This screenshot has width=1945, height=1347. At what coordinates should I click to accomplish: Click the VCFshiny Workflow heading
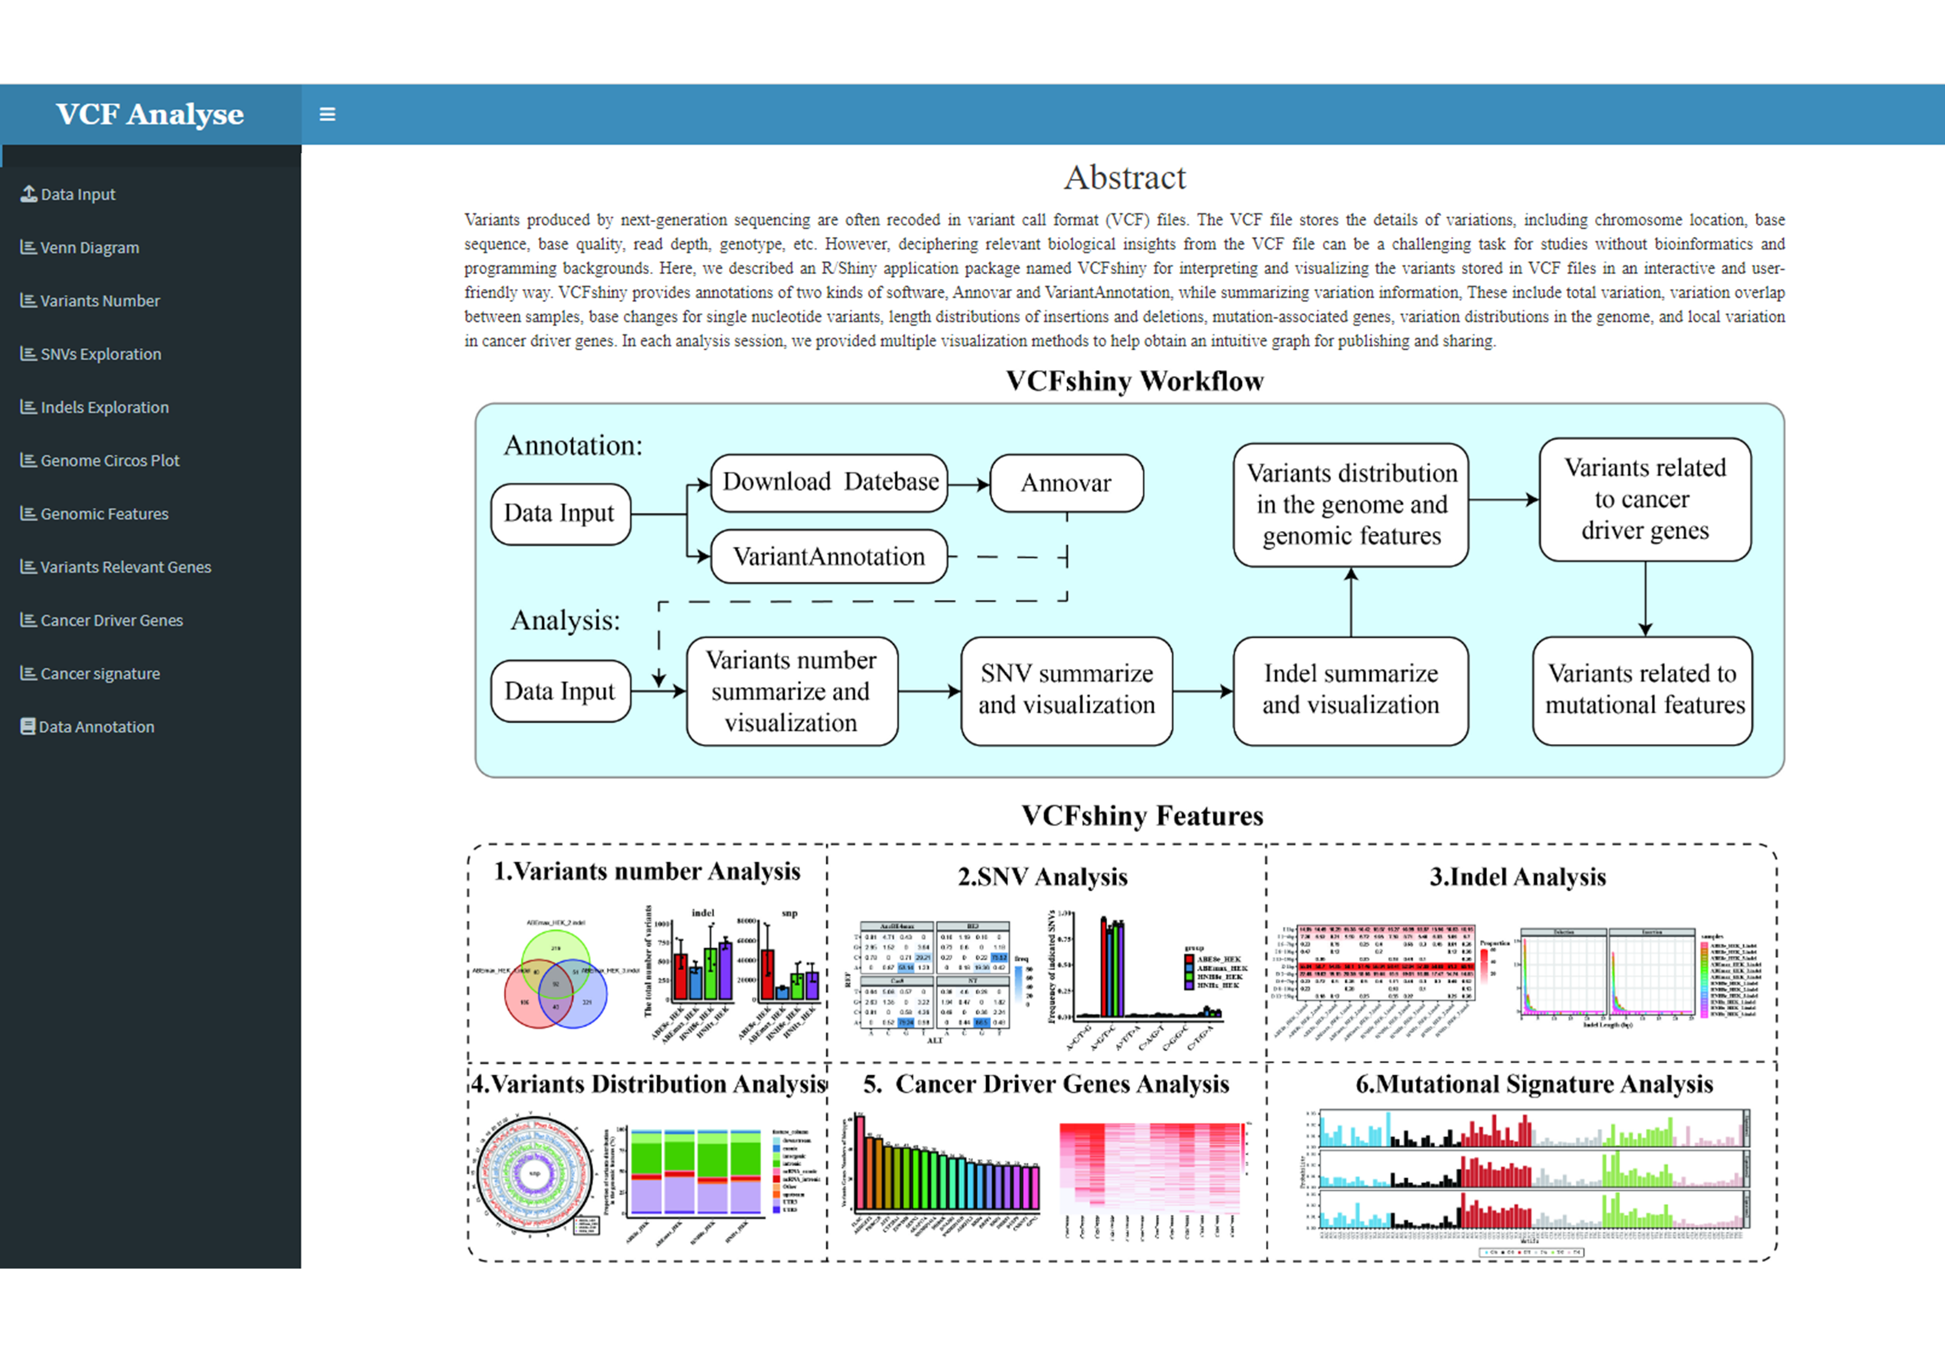point(1135,381)
